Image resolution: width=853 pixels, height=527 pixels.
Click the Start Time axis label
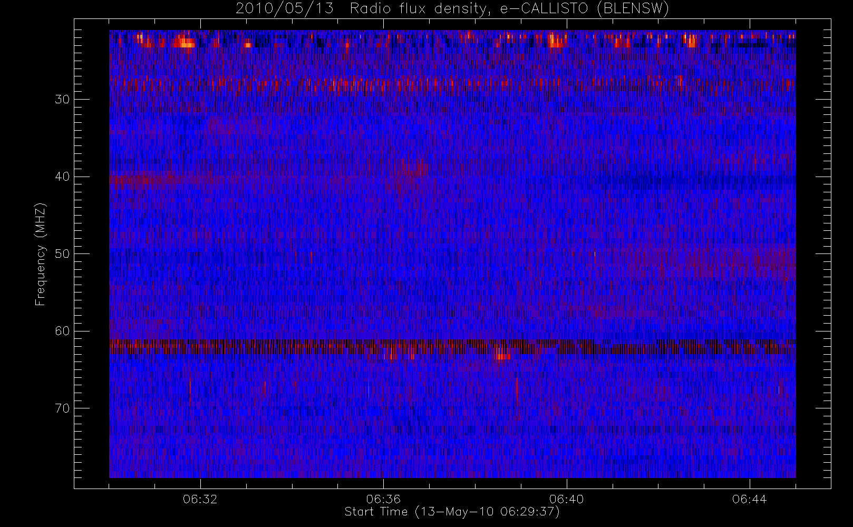[452, 512]
